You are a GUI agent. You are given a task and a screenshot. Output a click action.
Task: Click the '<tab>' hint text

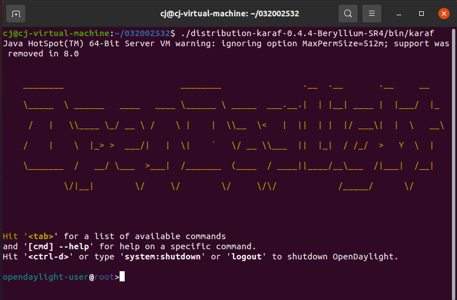pyautogui.click(x=41, y=236)
